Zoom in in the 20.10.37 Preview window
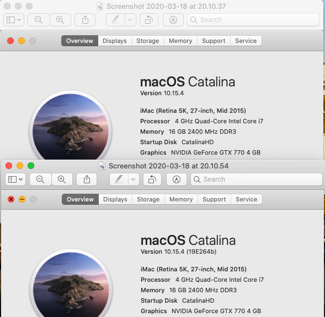The width and height of the screenshot is (325, 317). point(60,20)
